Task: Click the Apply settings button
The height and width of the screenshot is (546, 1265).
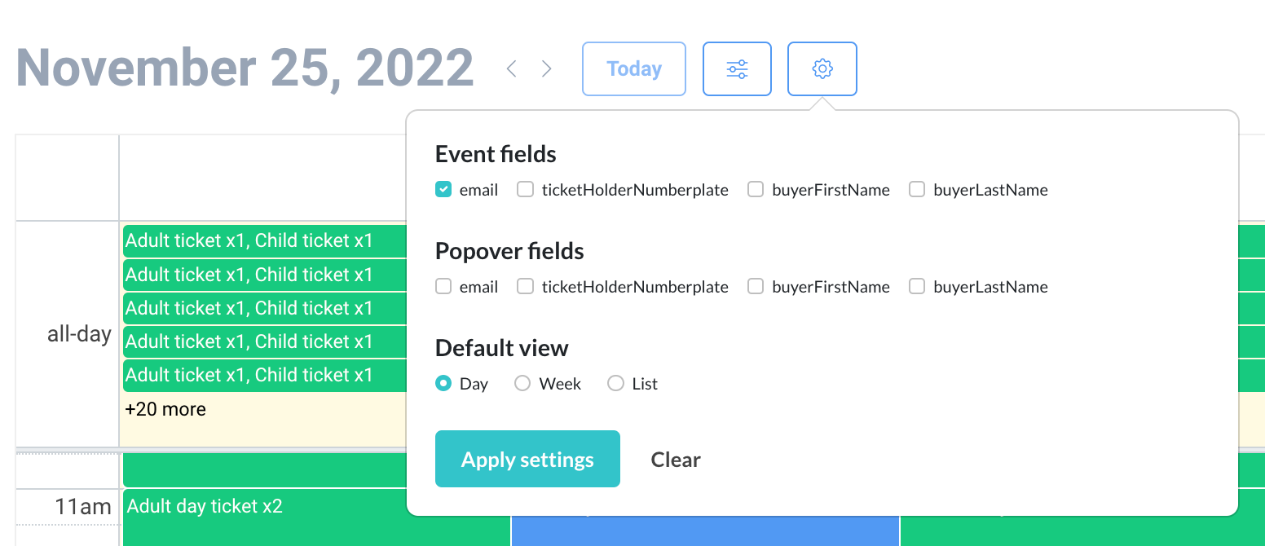Action: (527, 459)
